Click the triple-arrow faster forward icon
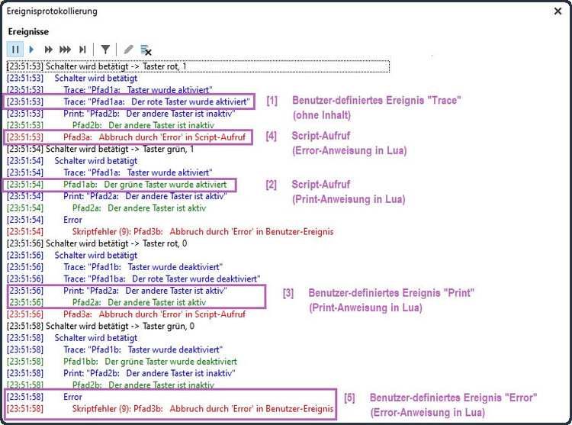Image resolution: width=572 pixels, height=425 pixels. (x=66, y=50)
